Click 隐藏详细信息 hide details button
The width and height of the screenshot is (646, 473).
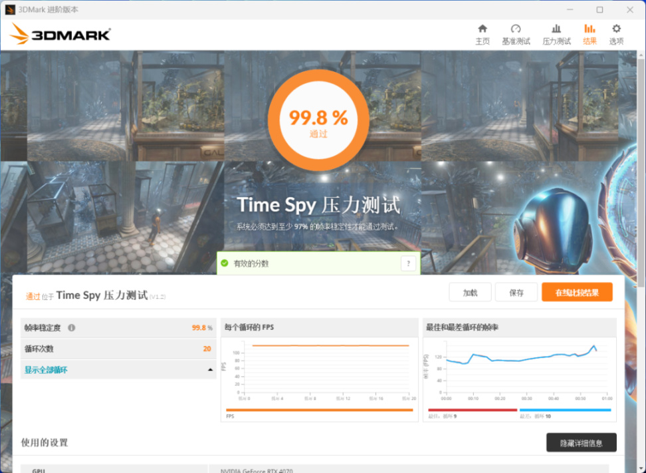pyautogui.click(x=582, y=443)
